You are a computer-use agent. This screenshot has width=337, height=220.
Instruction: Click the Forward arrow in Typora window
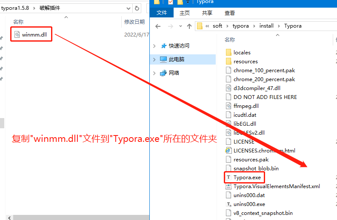click(x=171, y=26)
